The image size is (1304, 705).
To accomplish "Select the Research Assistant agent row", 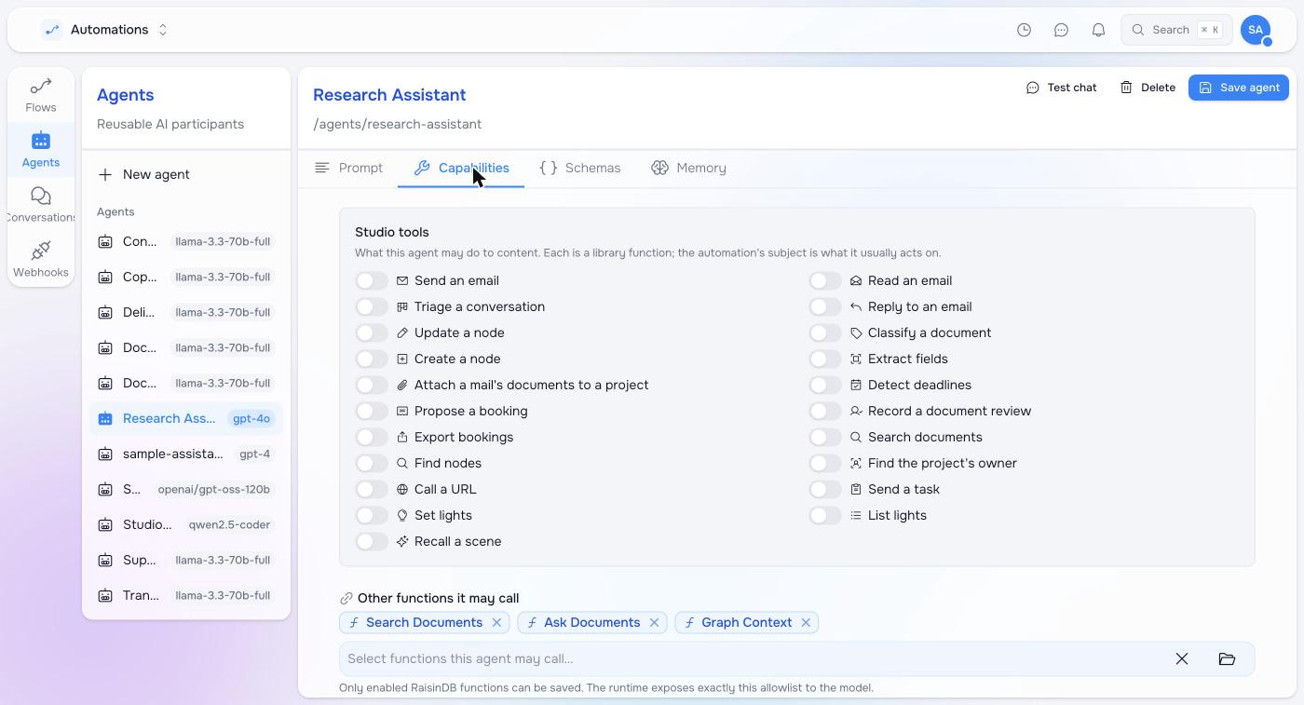I will click(x=186, y=418).
